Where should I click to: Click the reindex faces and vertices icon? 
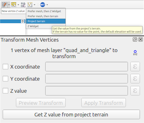click(30, 5)
